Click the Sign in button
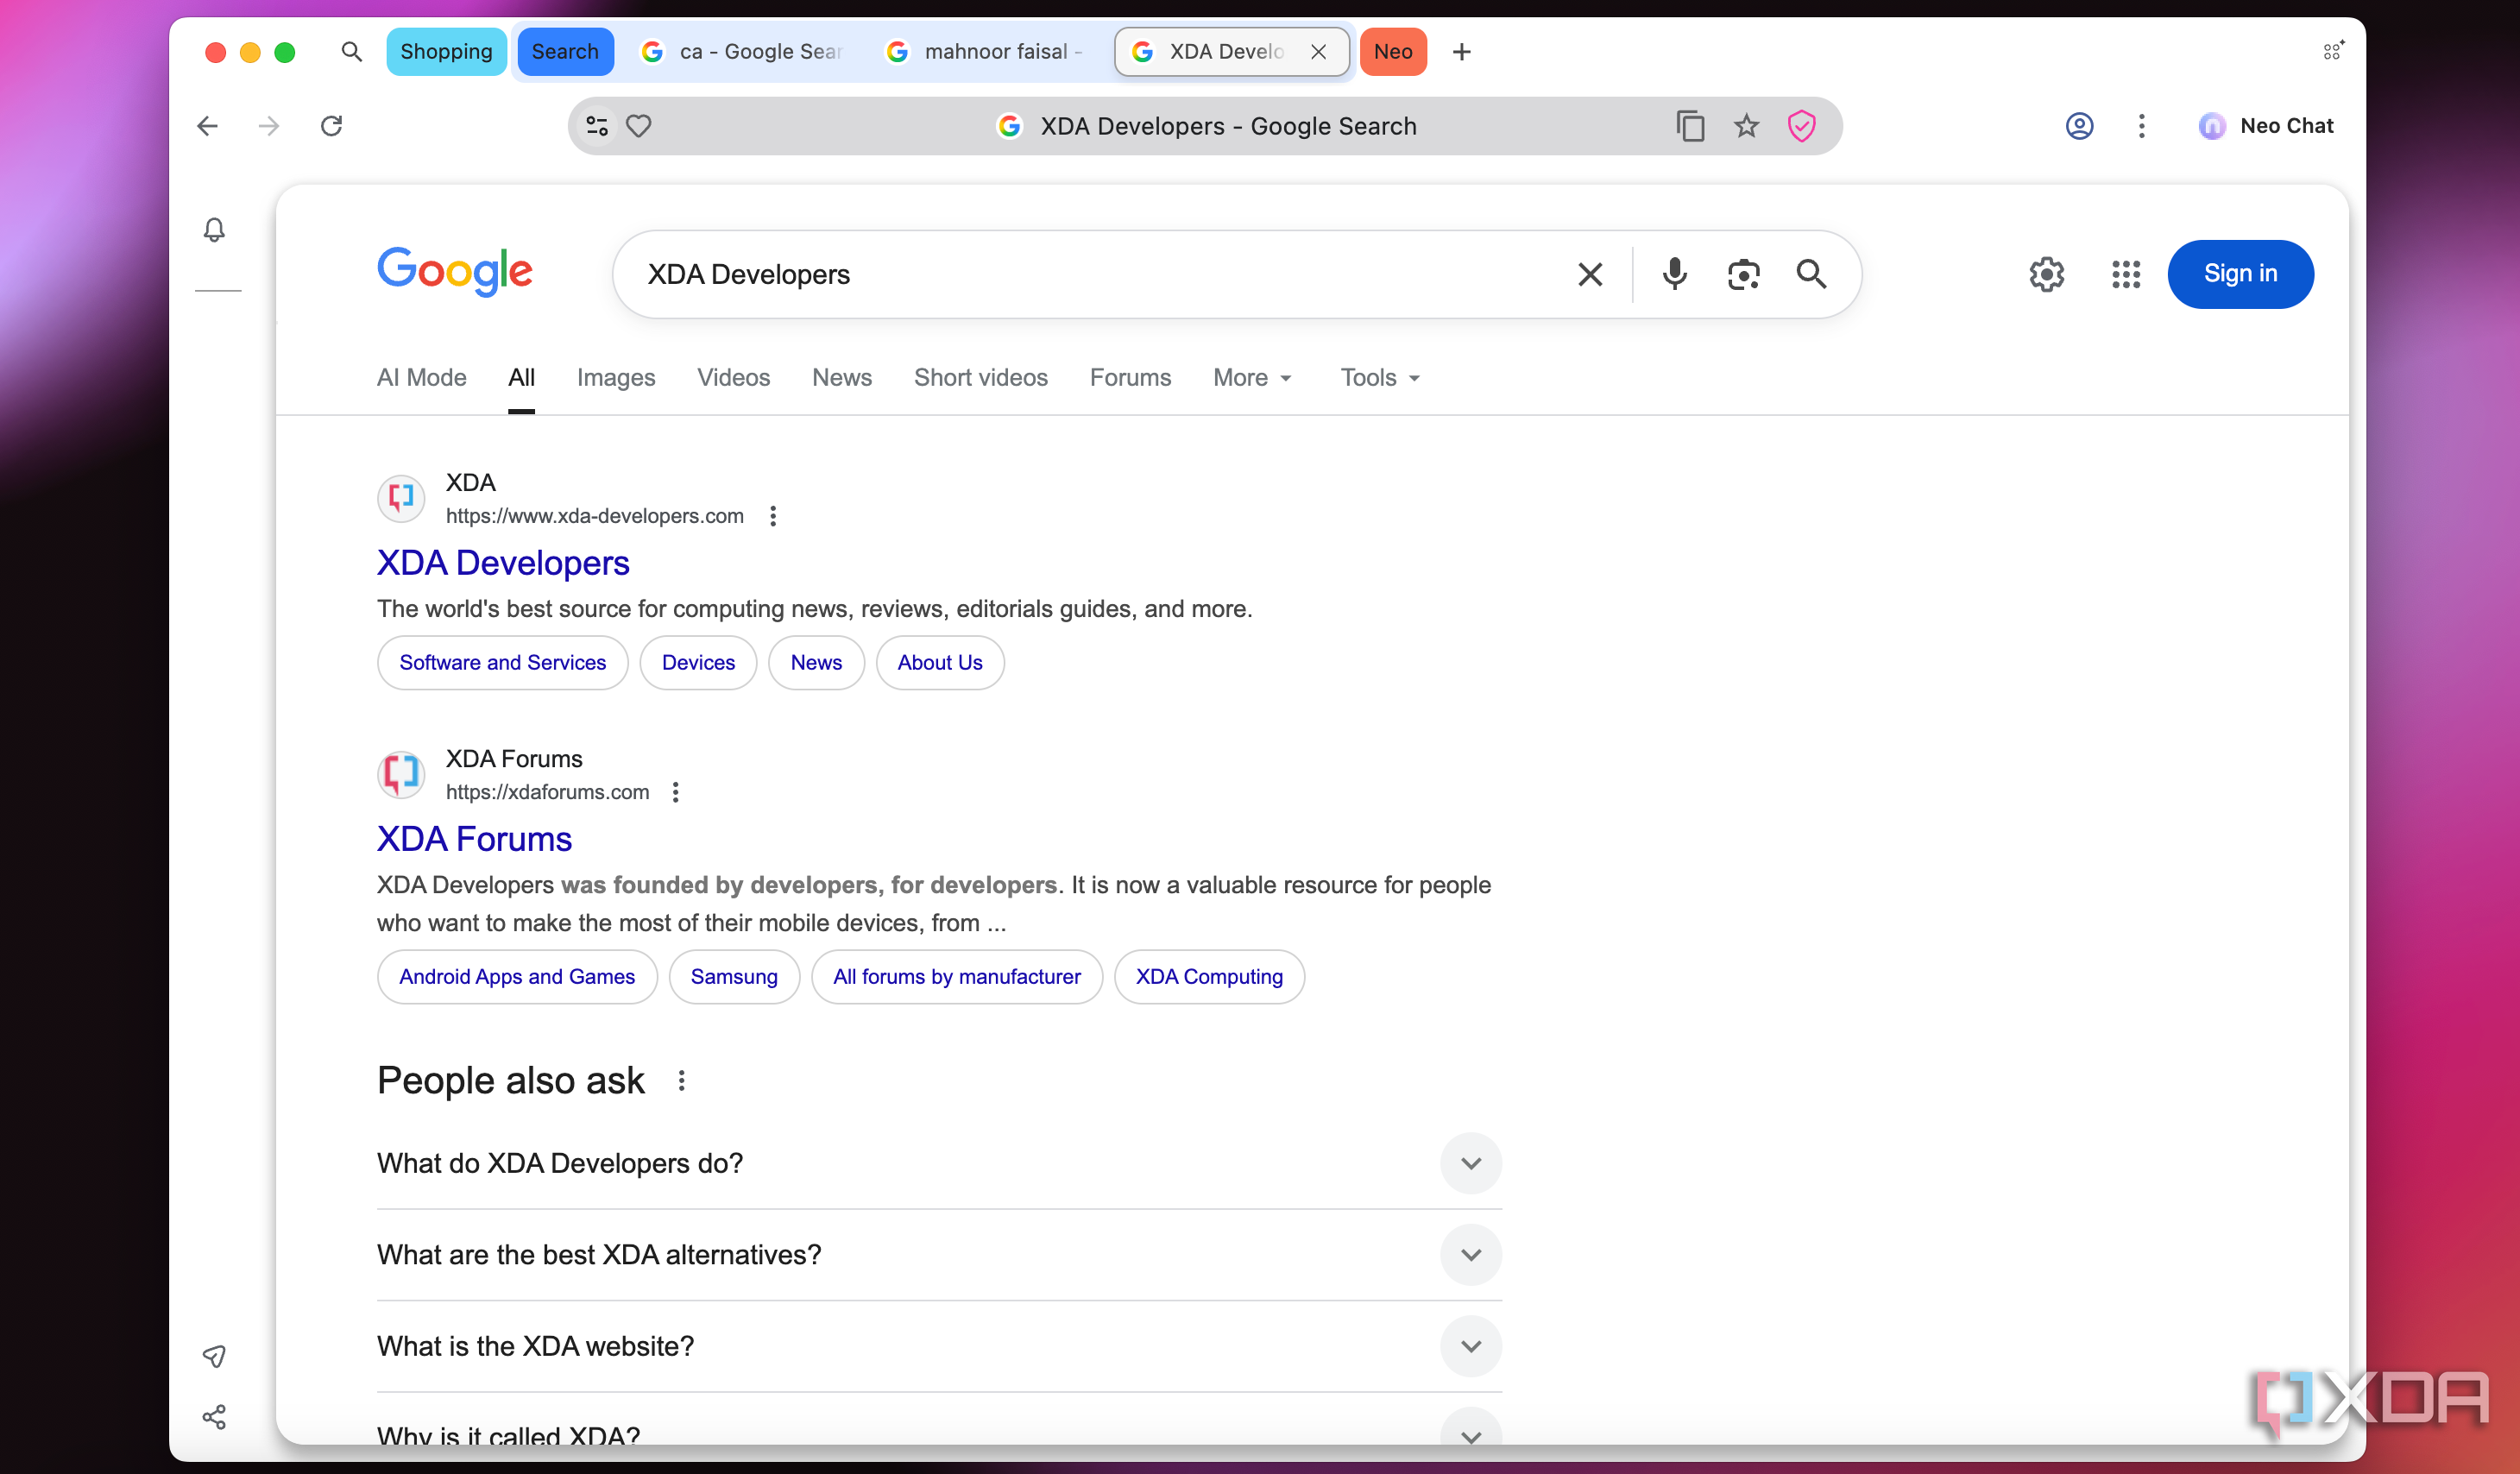 [x=2240, y=274]
